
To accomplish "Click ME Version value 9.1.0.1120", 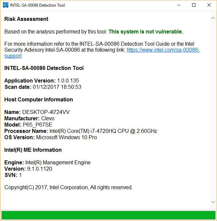I will click(x=39, y=169).
